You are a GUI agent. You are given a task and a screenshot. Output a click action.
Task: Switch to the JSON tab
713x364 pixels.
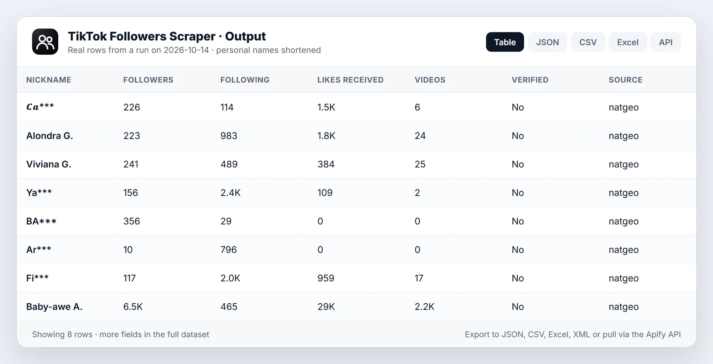[x=547, y=42]
